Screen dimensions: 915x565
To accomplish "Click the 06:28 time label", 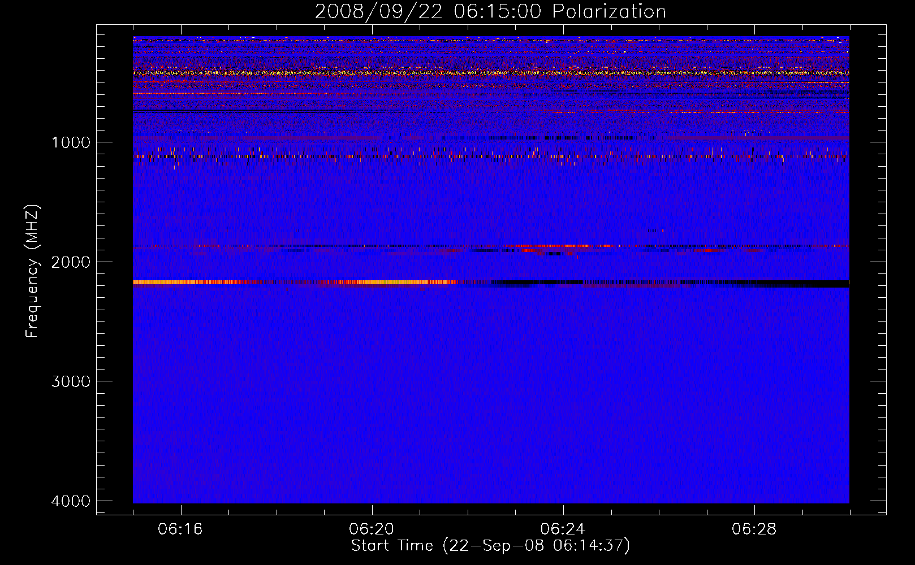I will click(754, 529).
